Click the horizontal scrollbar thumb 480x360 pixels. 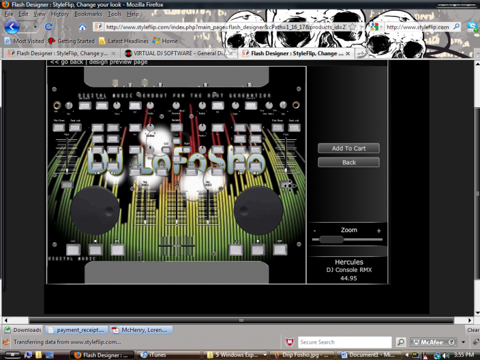(241, 320)
